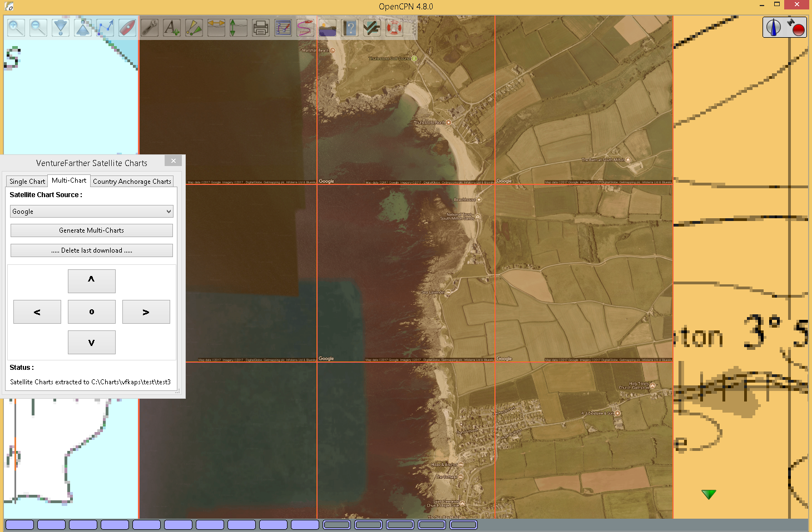
Task: Move chart selection left with < button
Action: (37, 312)
